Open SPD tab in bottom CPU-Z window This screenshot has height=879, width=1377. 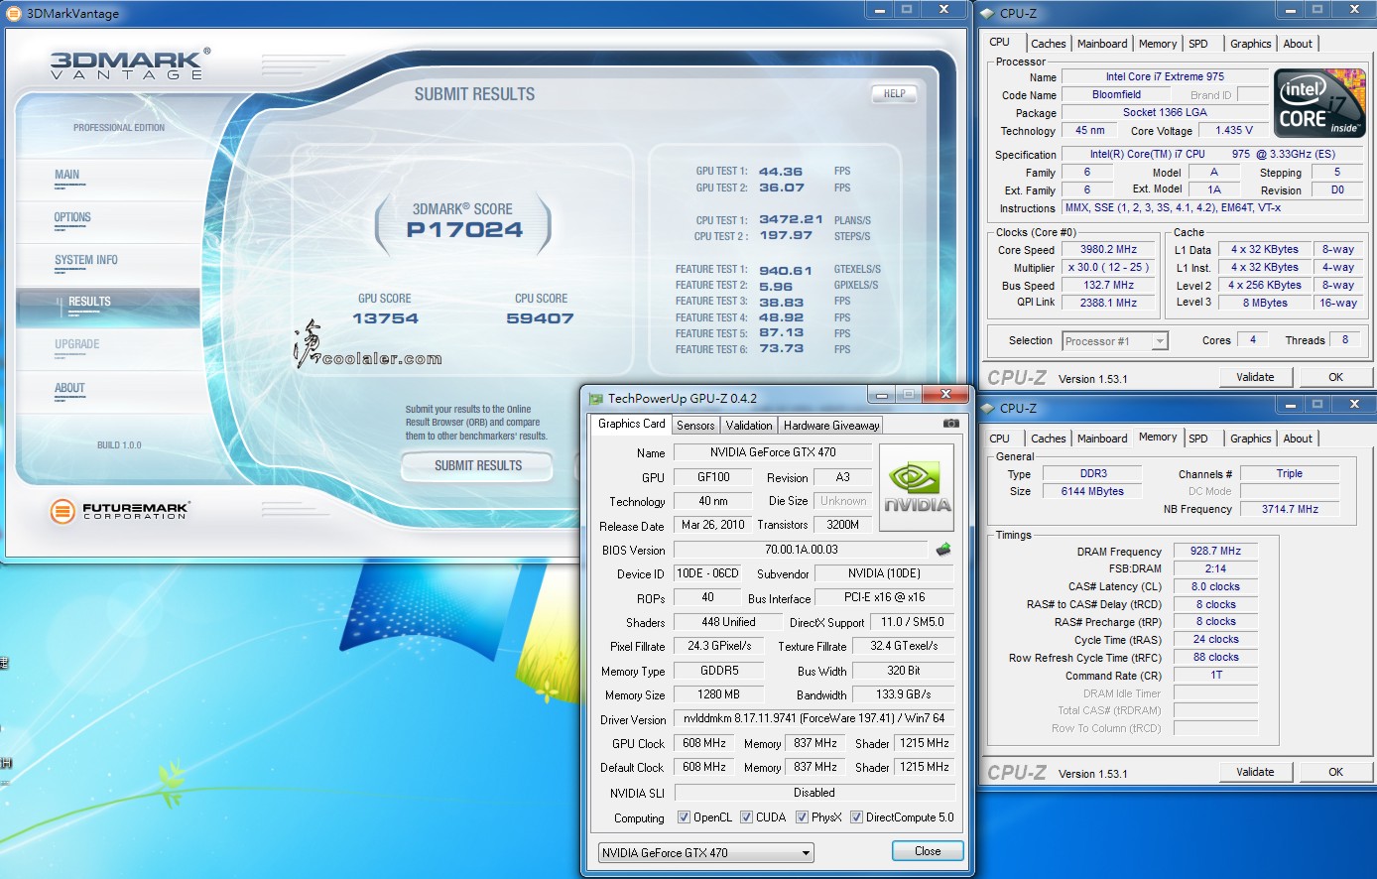pyautogui.click(x=1198, y=439)
